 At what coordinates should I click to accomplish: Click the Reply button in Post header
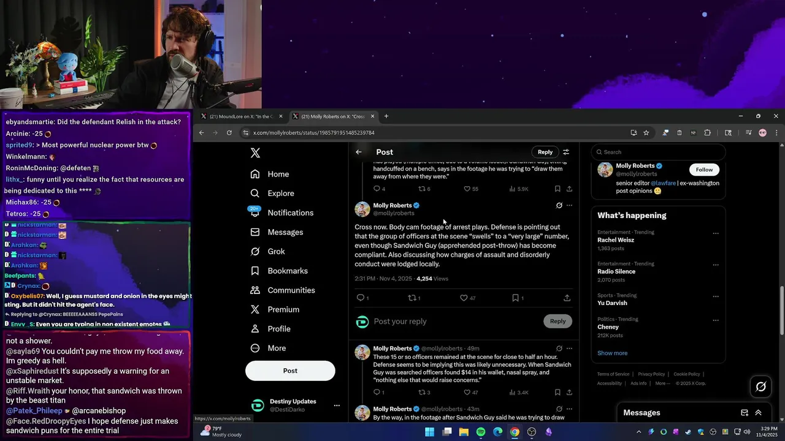[x=545, y=152]
